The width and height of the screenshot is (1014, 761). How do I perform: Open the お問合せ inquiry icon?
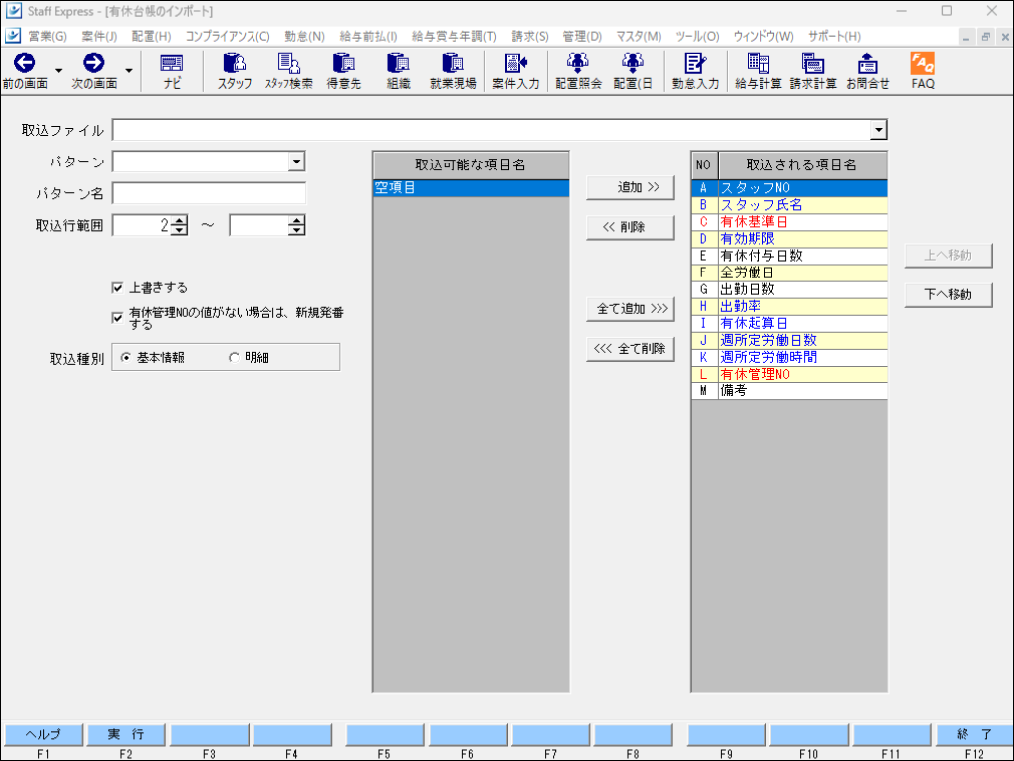tap(867, 63)
